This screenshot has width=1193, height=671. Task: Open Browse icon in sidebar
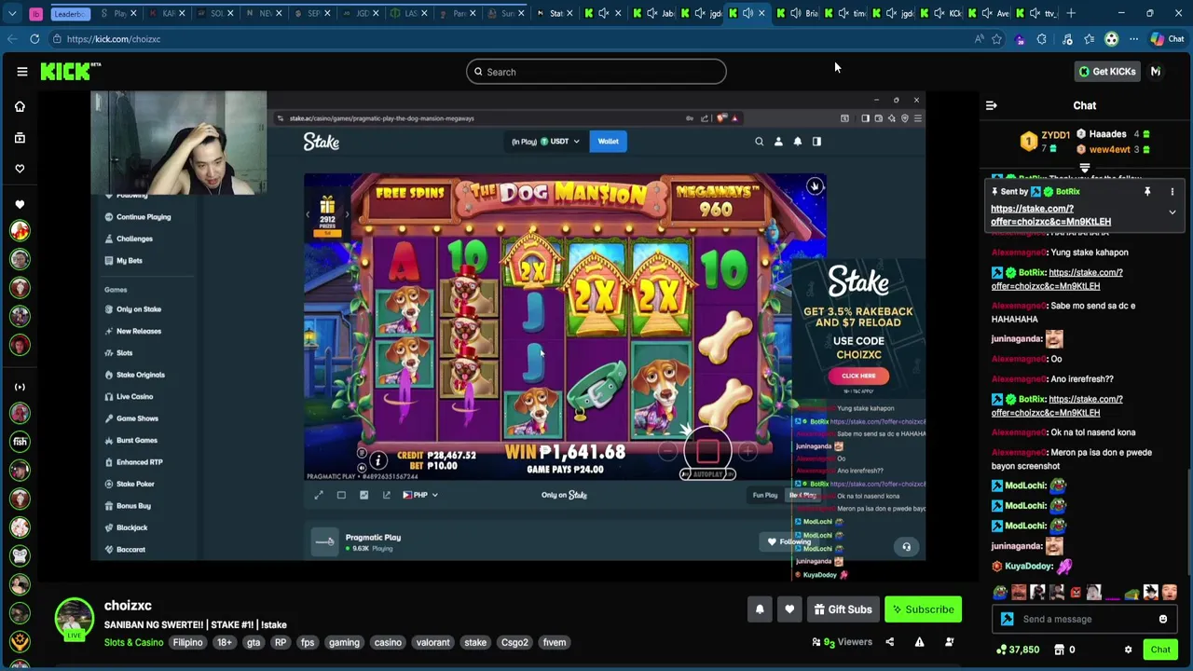click(20, 138)
